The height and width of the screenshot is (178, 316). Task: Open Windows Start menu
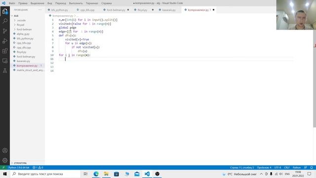tap(5, 174)
